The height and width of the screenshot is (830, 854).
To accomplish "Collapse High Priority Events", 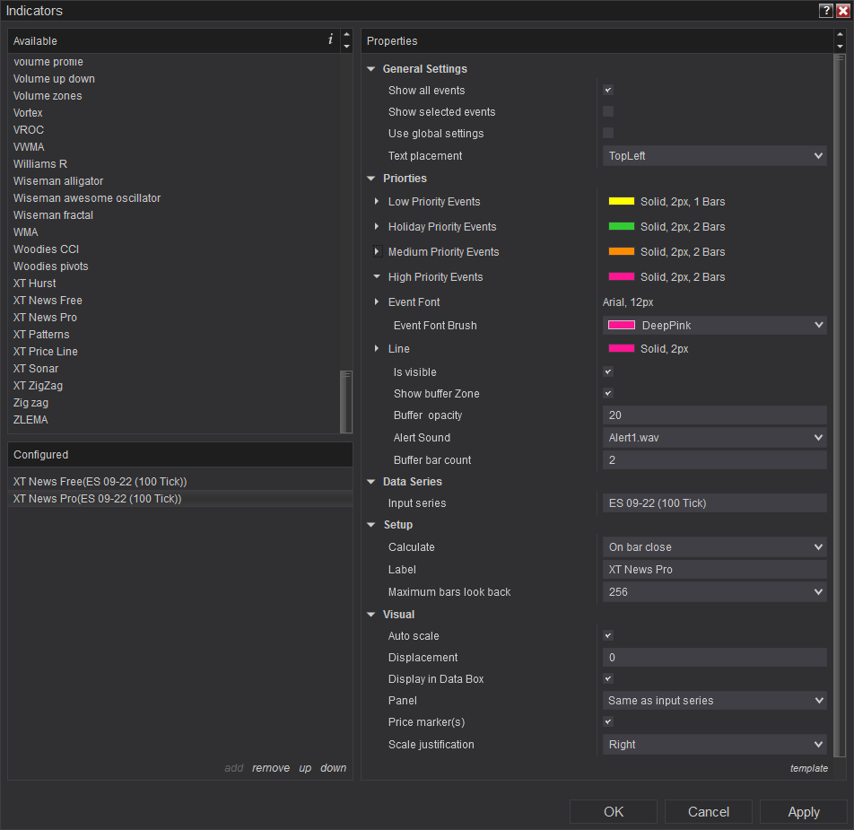I will point(377,276).
